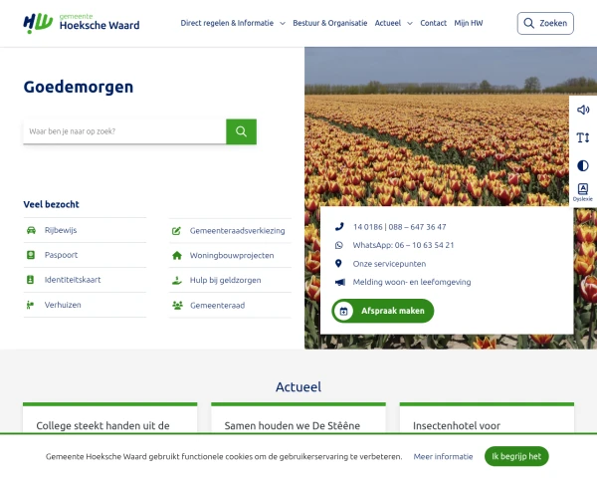Viewport: 597px width, 478px height.
Task: Click the Afspraak maken button
Action: click(383, 311)
